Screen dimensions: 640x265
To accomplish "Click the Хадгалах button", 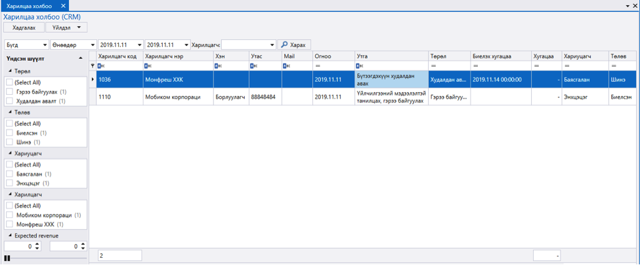I will coord(24,27).
